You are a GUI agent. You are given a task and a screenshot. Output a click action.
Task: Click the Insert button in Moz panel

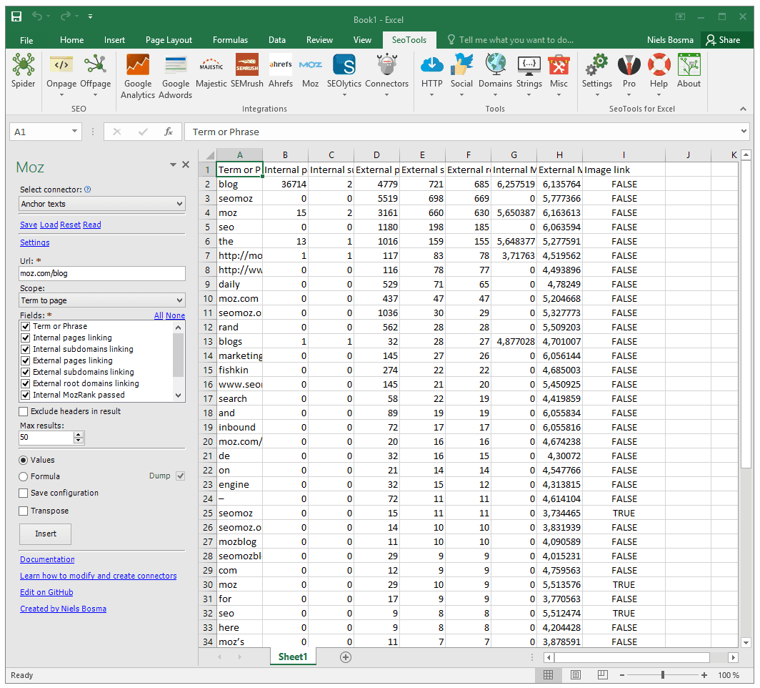pyautogui.click(x=44, y=534)
